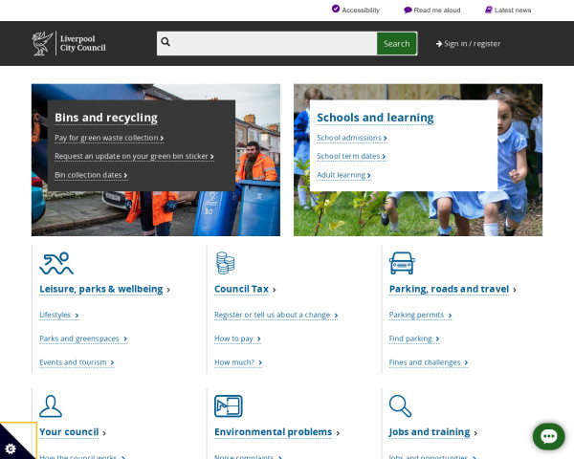The width and height of the screenshot is (574, 459).
Task: Open Jobs and training heading link
Action: 430,432
